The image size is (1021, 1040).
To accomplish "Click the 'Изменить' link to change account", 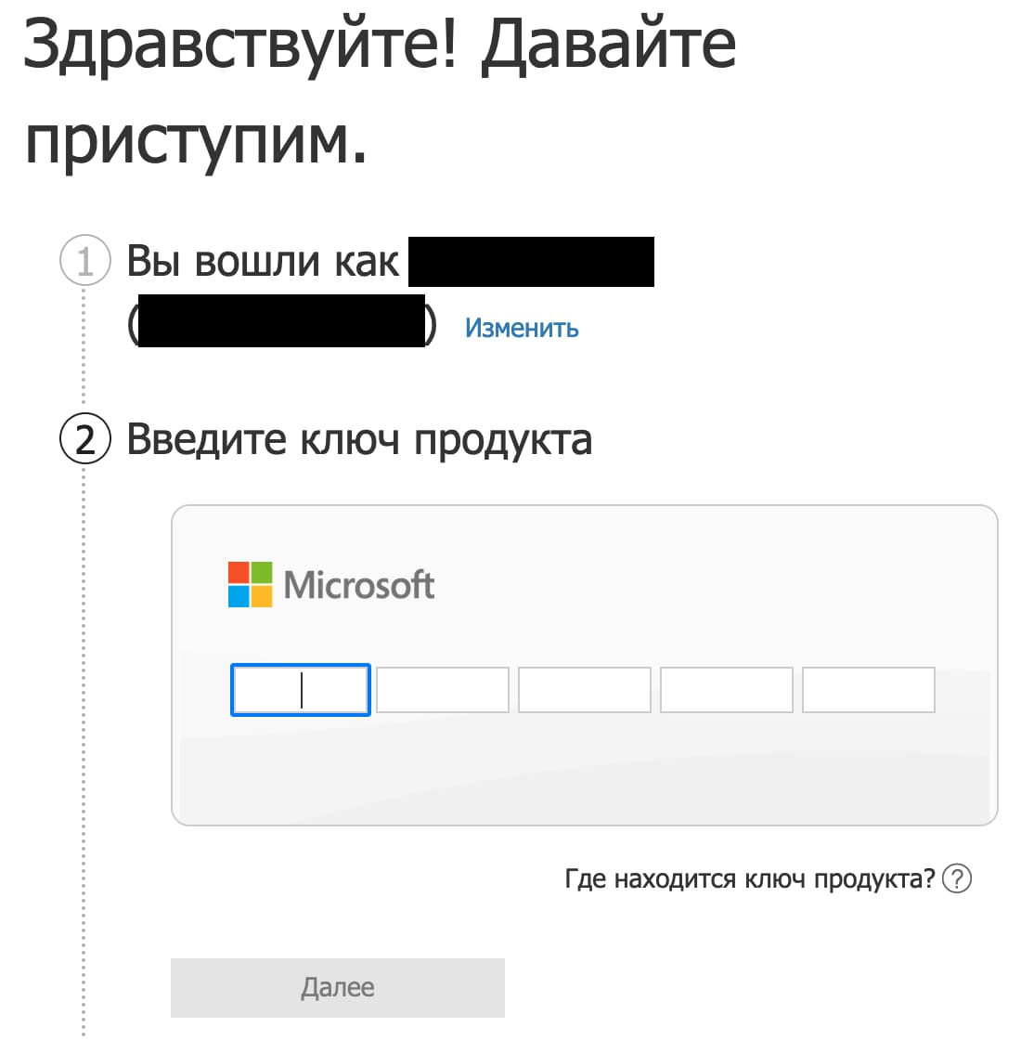I will [522, 328].
